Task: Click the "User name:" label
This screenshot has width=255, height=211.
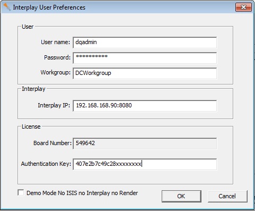Action: coord(56,42)
